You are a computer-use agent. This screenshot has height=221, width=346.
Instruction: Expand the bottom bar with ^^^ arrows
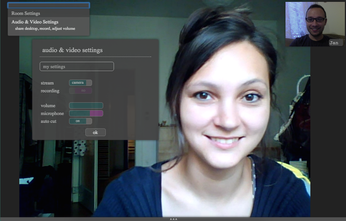173,219
